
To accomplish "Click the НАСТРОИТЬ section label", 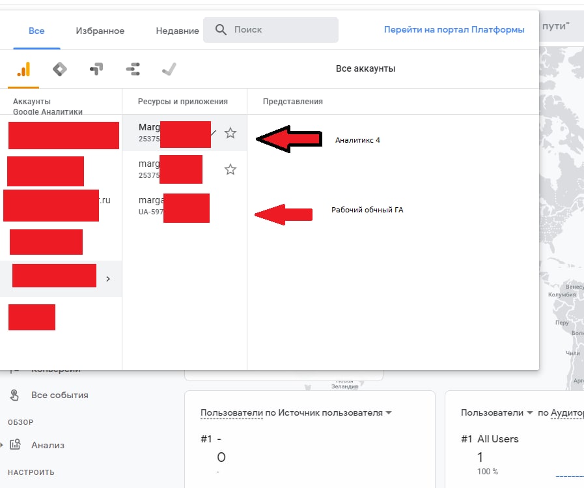I will (31, 472).
